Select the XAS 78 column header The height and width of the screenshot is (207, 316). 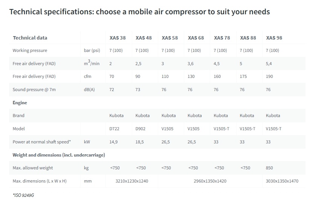pos(221,38)
